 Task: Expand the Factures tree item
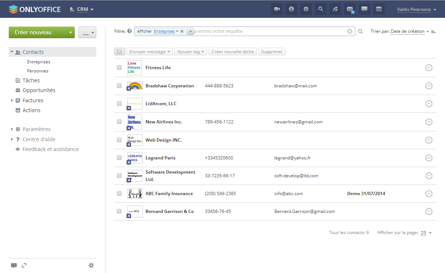pyautogui.click(x=12, y=100)
